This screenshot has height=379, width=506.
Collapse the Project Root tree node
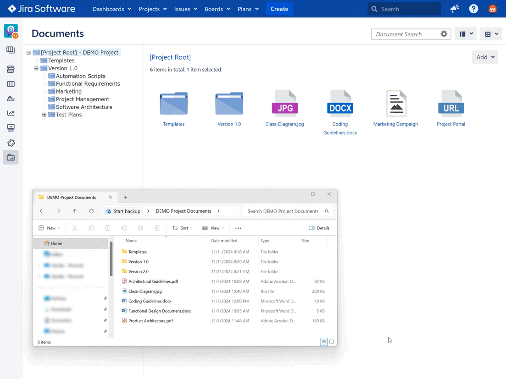pos(28,53)
